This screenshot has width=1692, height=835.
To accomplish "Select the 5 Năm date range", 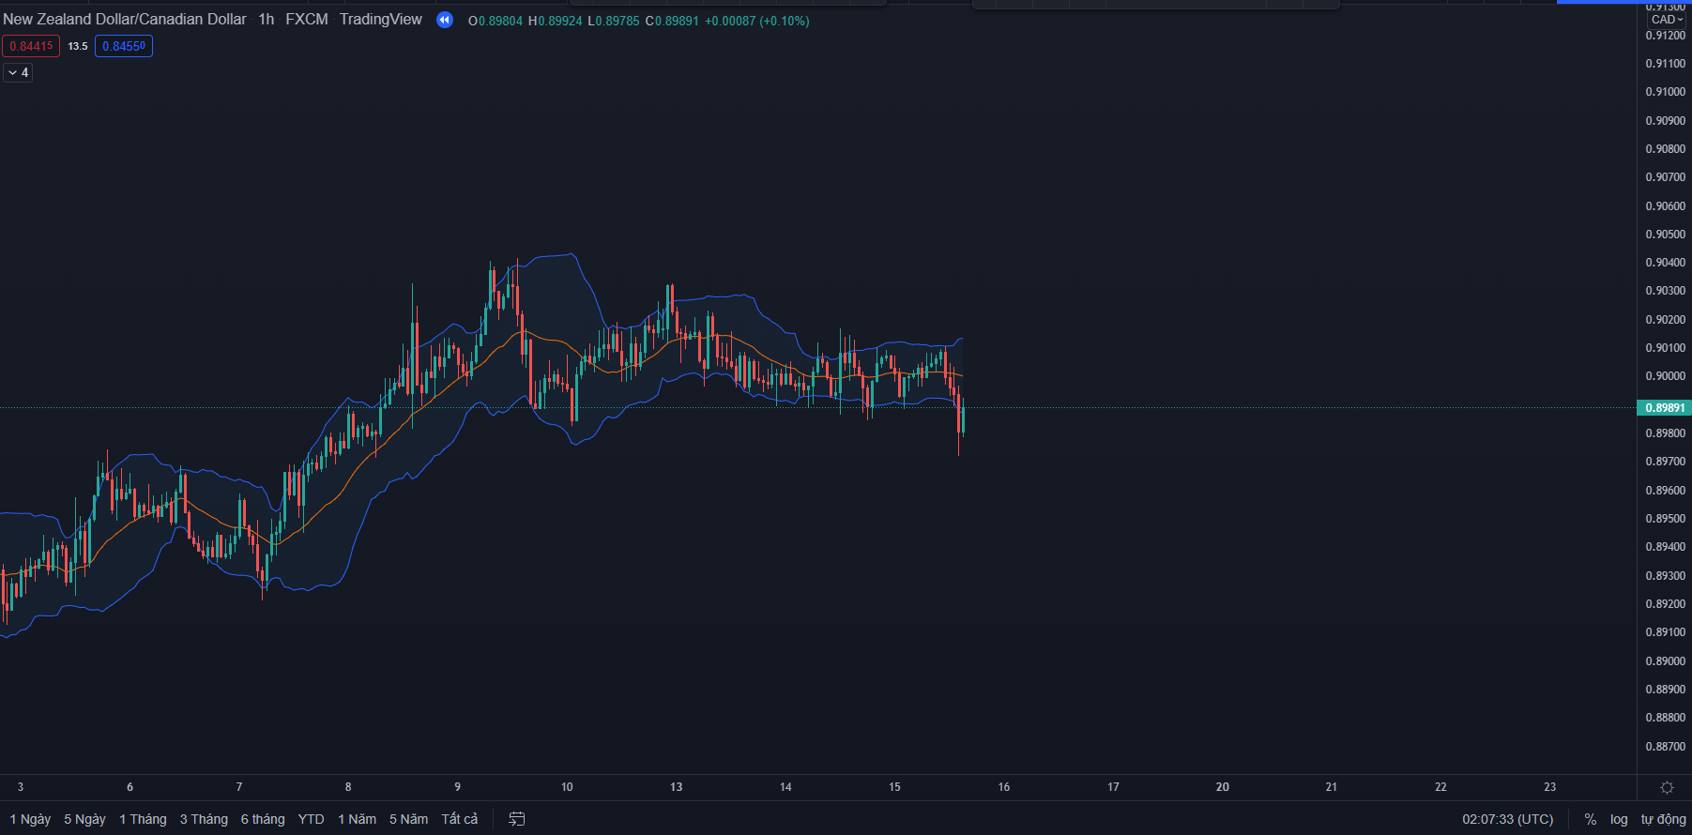I will click(x=408, y=819).
